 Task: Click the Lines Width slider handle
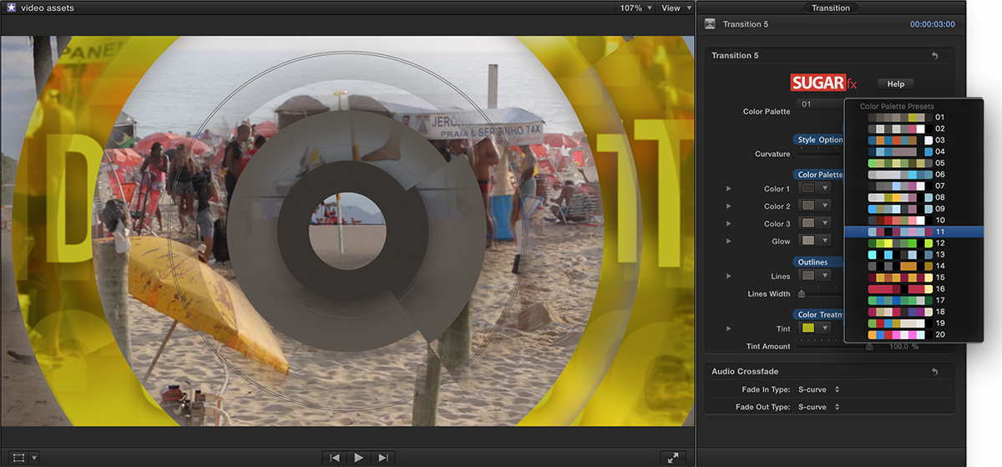tap(802, 293)
